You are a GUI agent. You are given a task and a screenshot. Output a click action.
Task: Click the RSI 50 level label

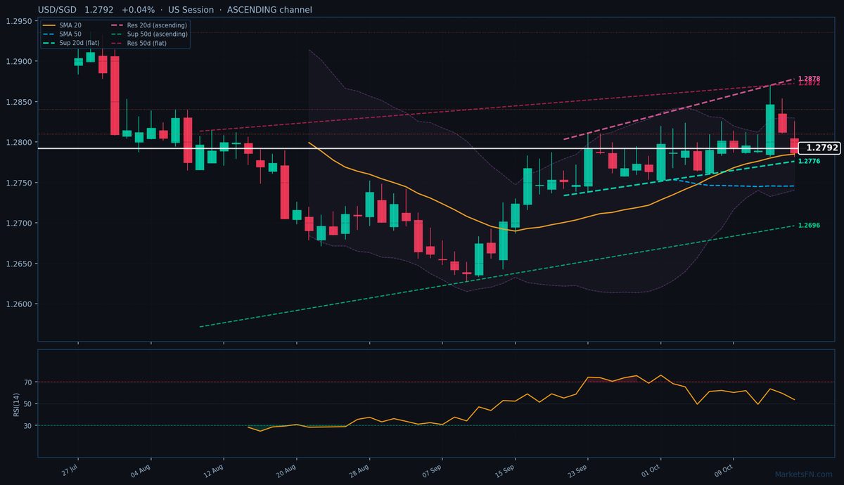28,404
